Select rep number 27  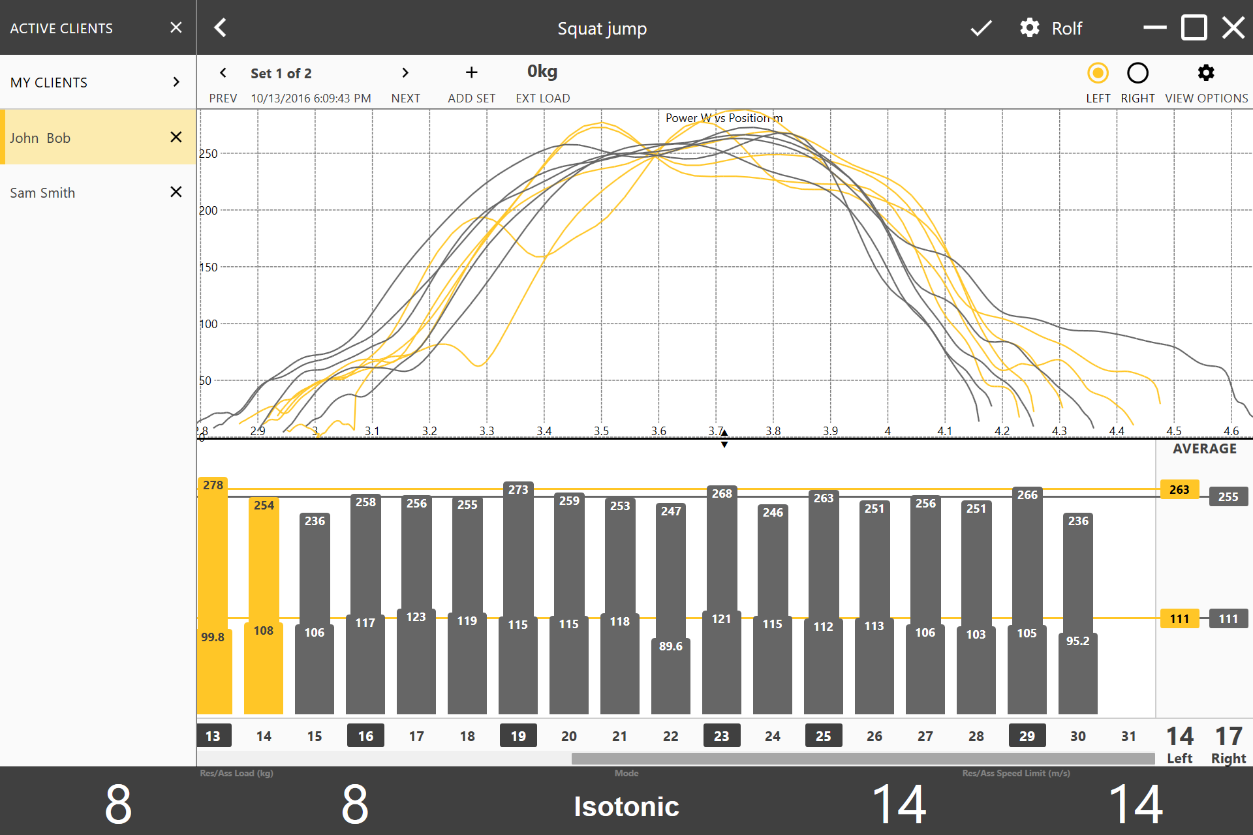(x=925, y=736)
